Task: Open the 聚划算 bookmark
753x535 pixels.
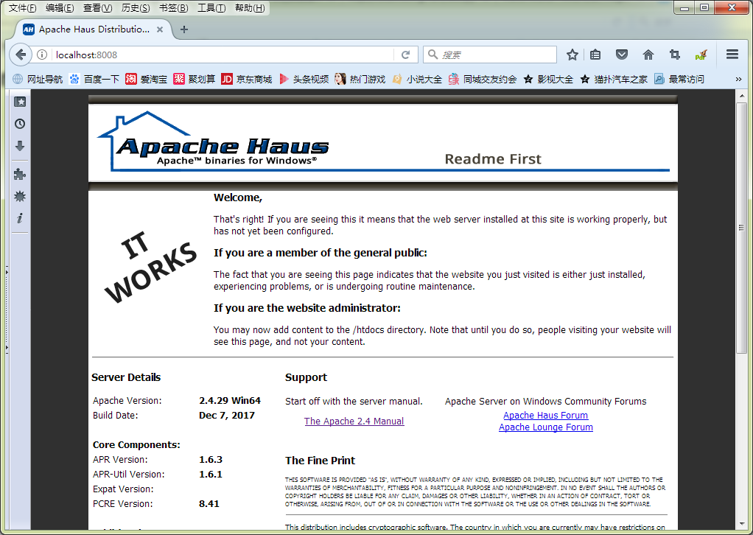Action: (194, 80)
